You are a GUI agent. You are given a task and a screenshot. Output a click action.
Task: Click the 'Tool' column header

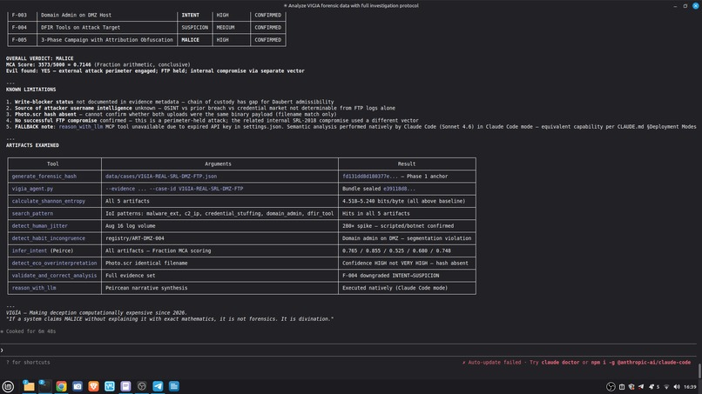click(x=53, y=164)
